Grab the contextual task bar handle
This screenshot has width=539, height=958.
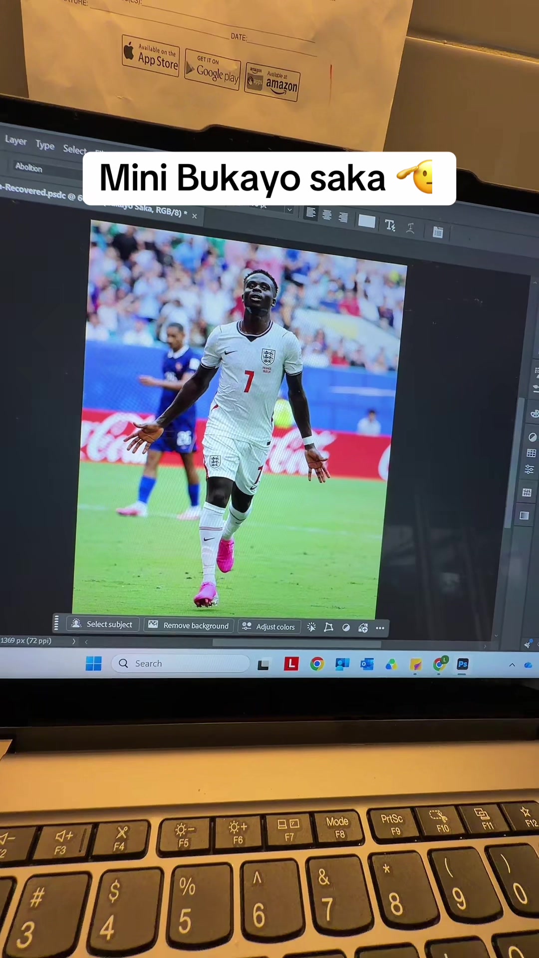(56, 623)
